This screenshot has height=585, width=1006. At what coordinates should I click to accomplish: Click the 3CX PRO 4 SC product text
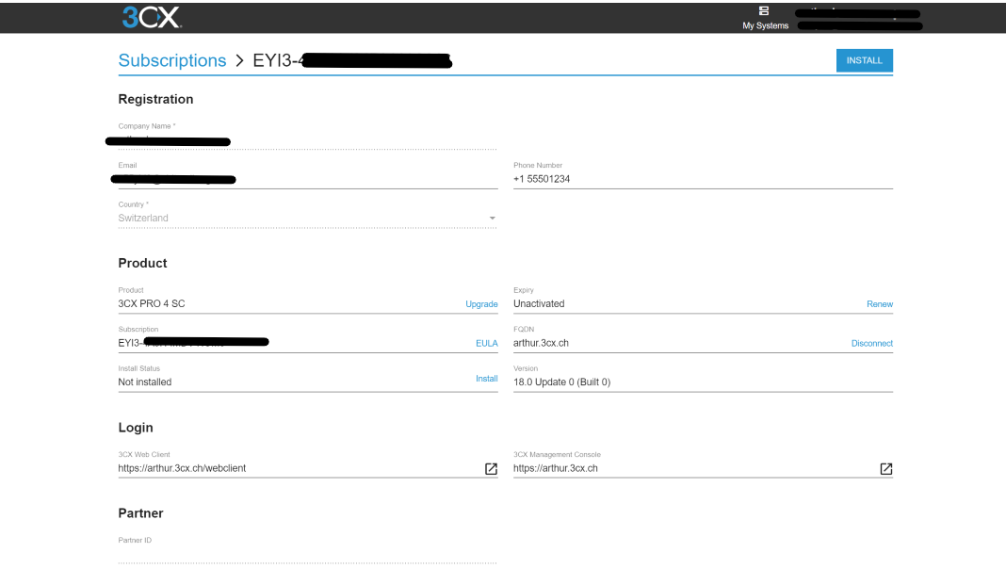tap(152, 303)
